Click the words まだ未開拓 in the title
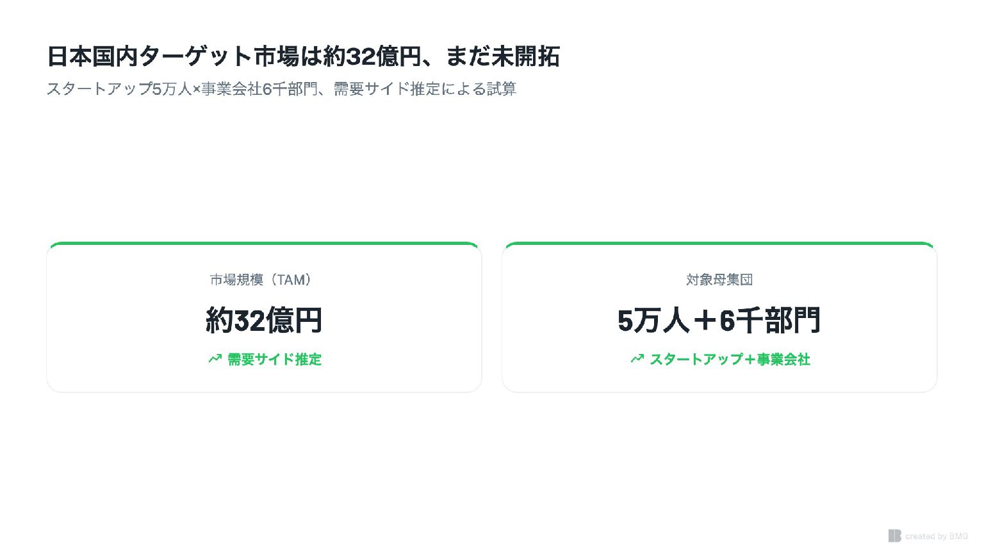The width and height of the screenshot is (984, 554). tap(502, 56)
